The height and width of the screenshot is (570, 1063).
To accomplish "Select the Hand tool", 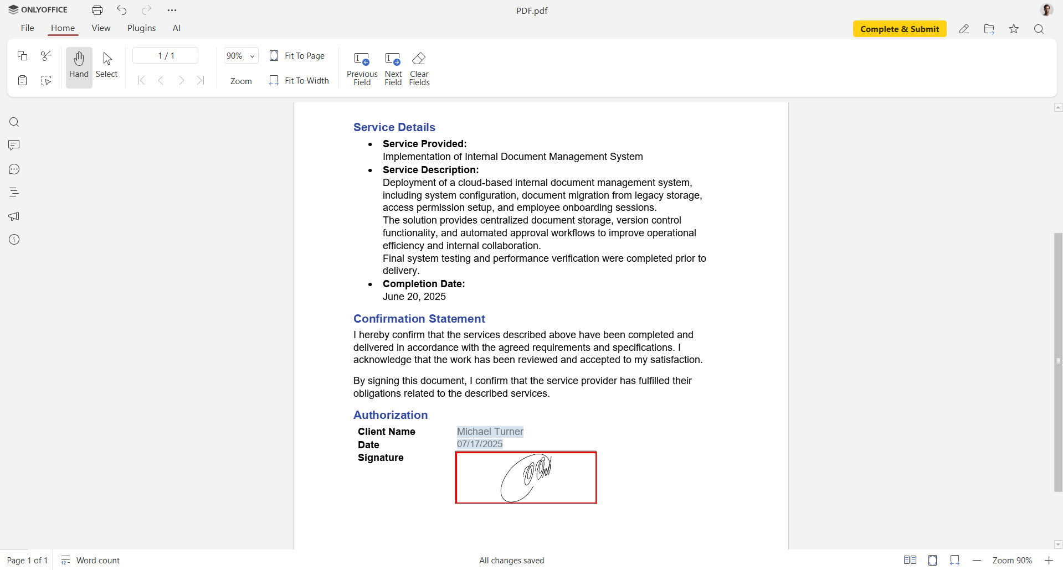I will point(79,66).
